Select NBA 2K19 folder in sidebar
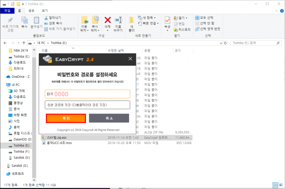The width and height of the screenshot is (285, 189). tap(19, 50)
